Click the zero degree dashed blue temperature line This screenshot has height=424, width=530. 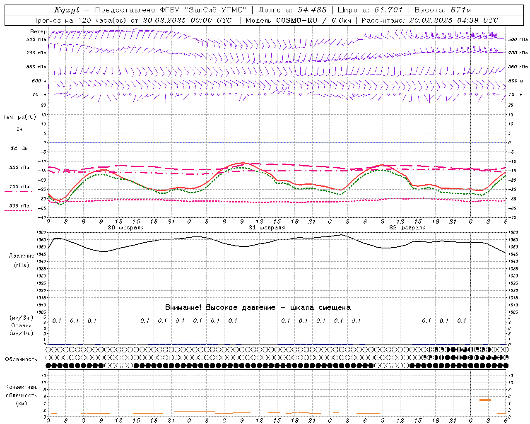click(x=278, y=143)
